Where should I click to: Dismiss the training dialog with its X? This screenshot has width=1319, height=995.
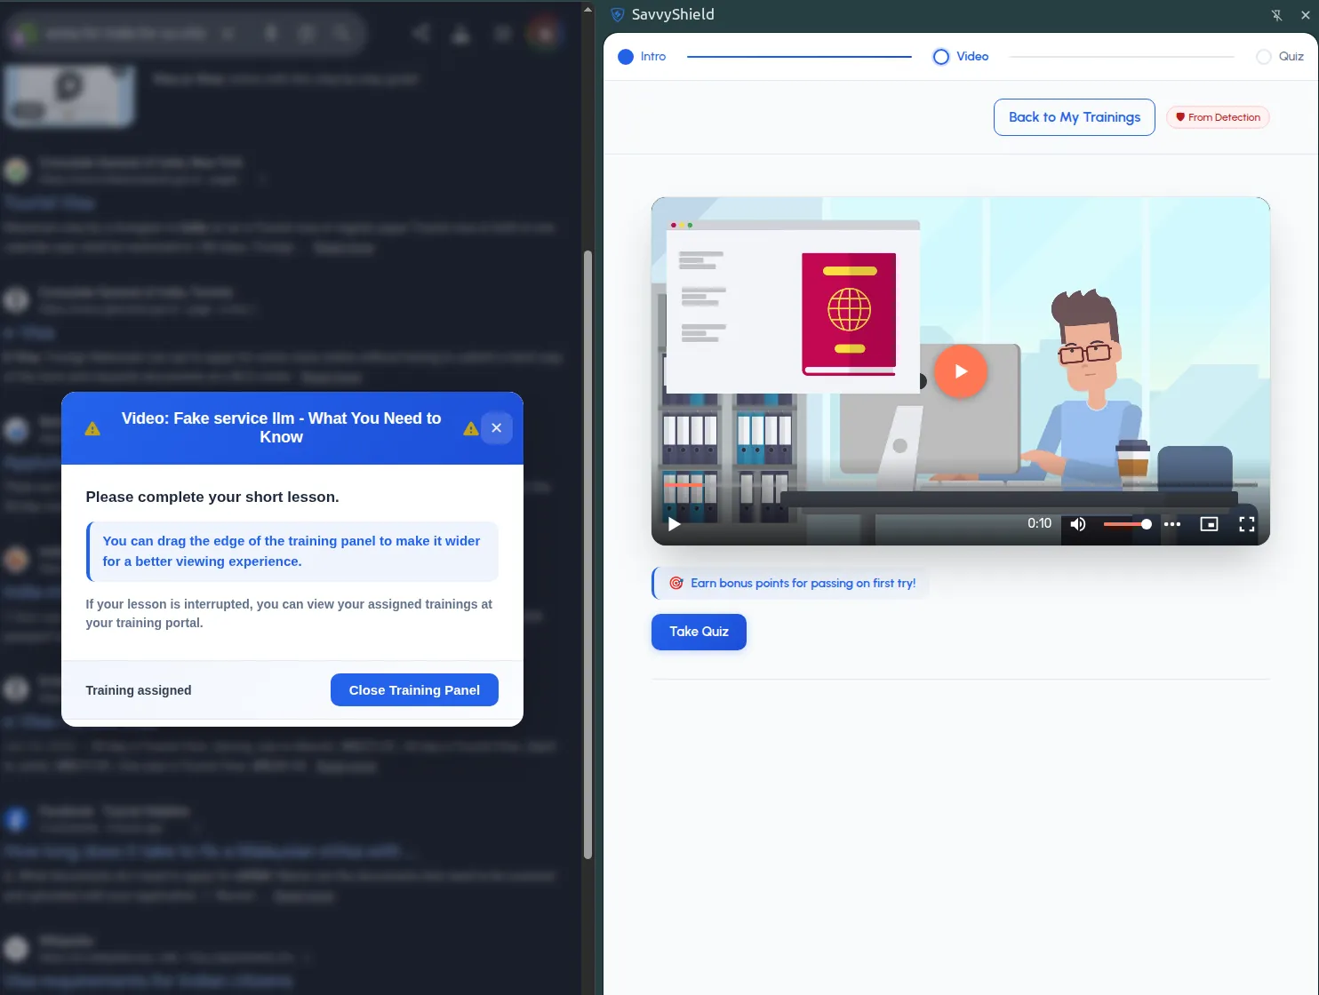tap(497, 428)
